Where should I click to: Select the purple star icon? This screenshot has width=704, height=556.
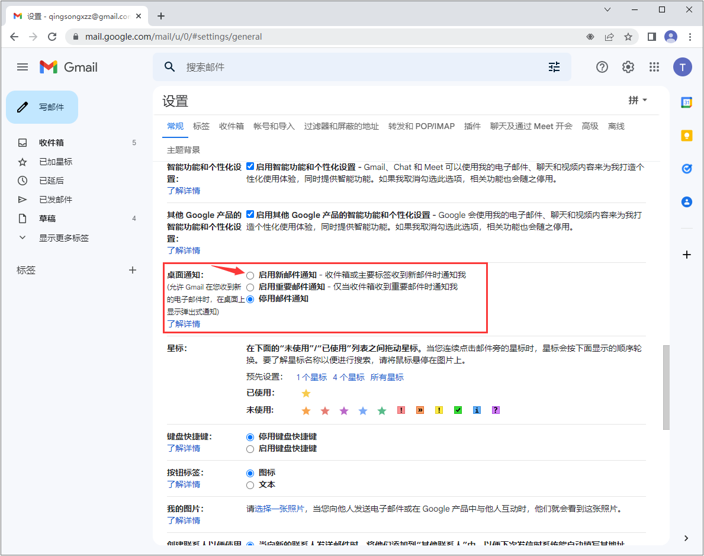click(x=344, y=410)
